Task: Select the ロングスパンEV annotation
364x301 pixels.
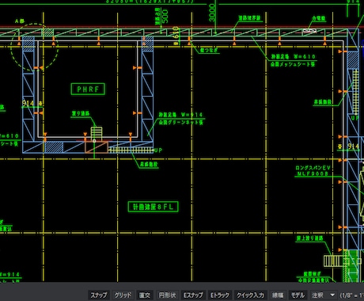Action: click(313, 168)
